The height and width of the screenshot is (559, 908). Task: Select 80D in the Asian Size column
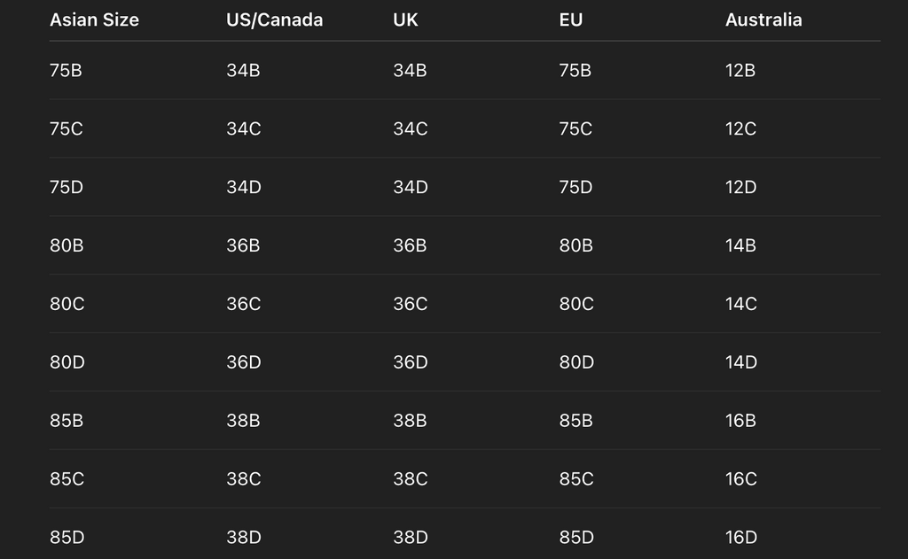pyautogui.click(x=67, y=363)
